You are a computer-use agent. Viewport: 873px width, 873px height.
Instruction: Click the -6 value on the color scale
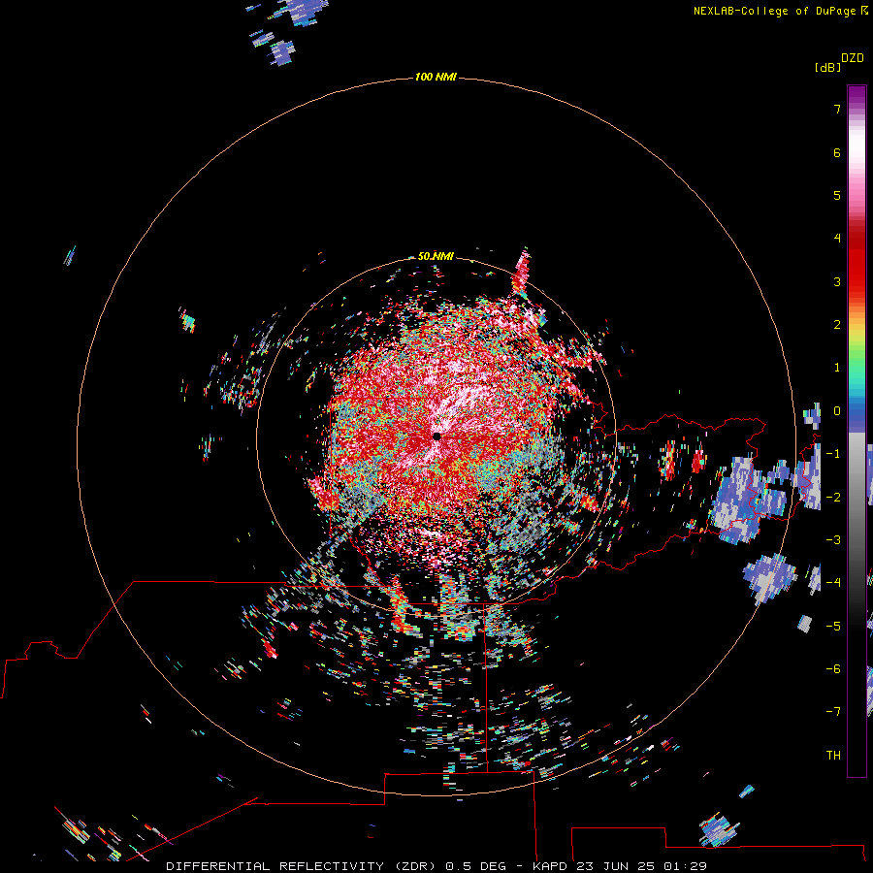[833, 668]
